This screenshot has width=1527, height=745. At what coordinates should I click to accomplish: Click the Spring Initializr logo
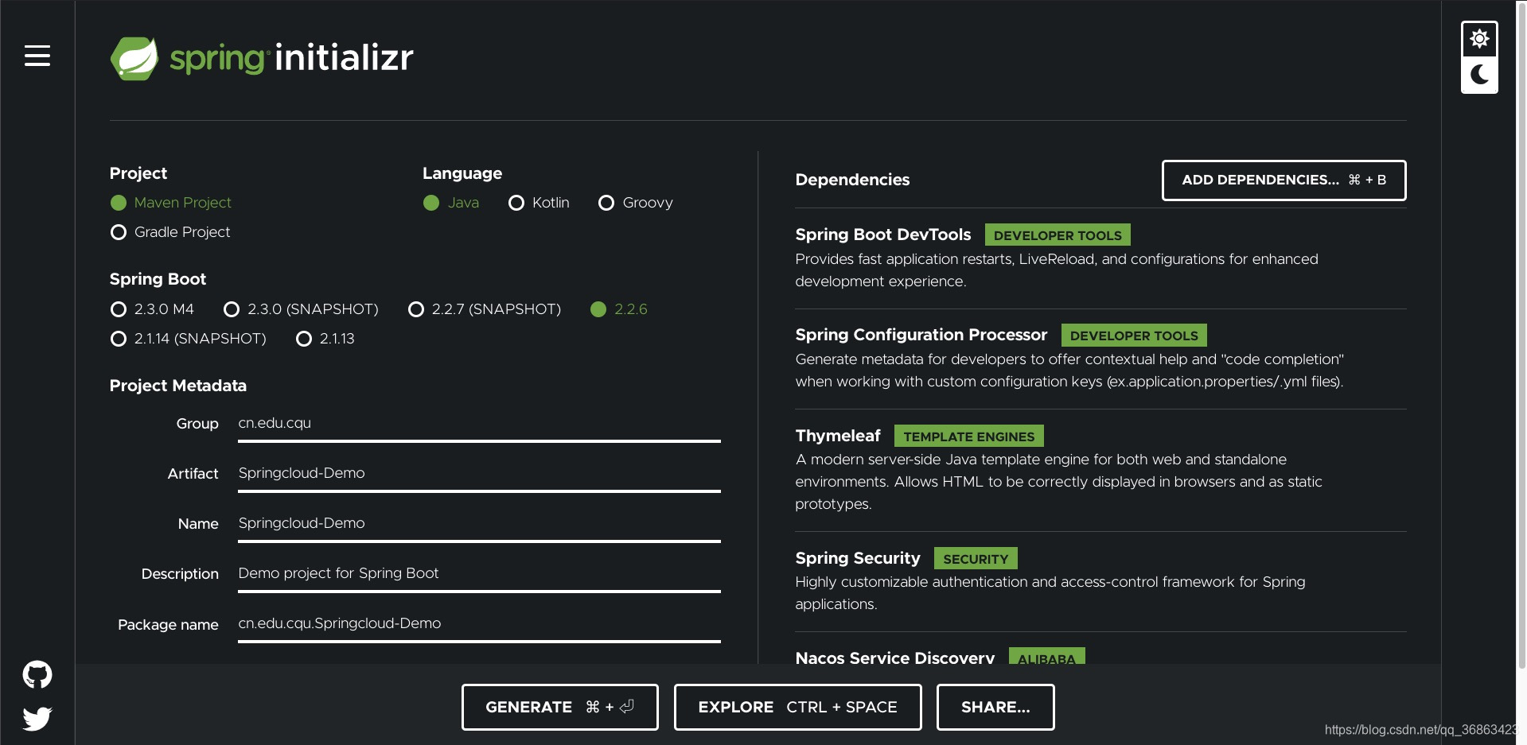click(262, 58)
